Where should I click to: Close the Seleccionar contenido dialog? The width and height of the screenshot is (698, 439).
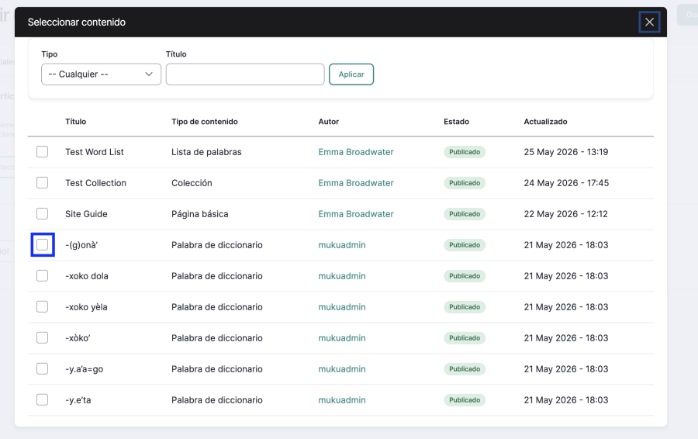pos(649,22)
